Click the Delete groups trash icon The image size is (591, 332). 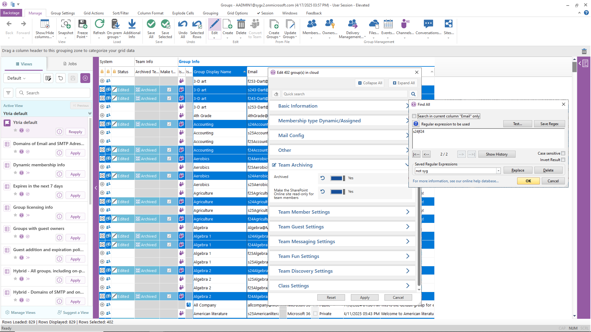point(241,25)
